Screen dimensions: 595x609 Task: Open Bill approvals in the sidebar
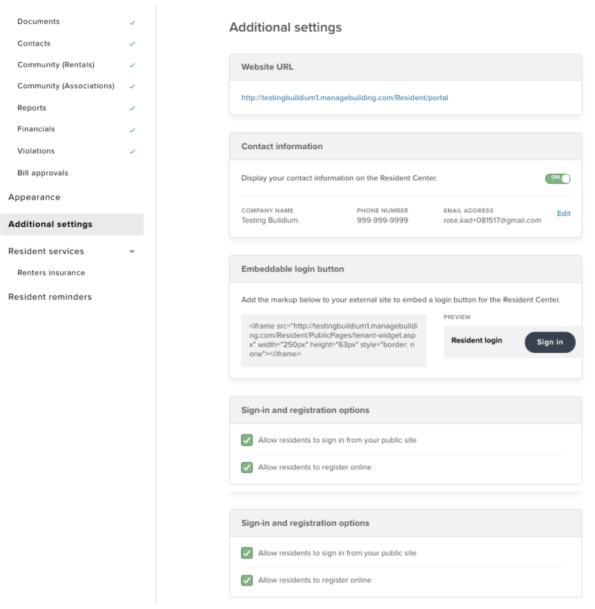[43, 173]
